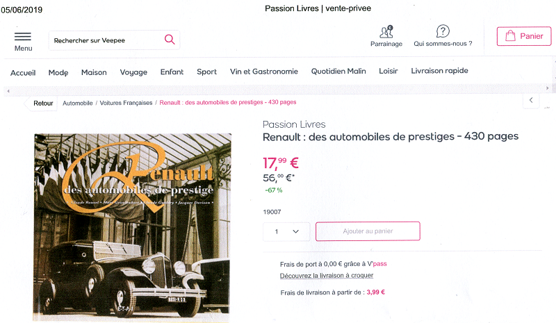Click the collapse chevron beside breadcrumb
This screenshot has height=323, width=556.
pos(531,100)
